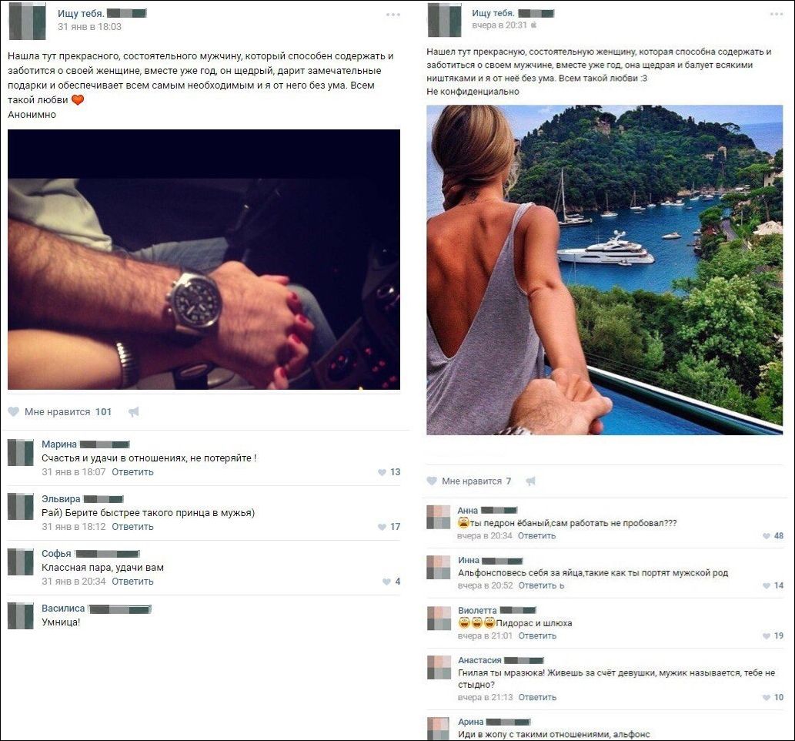Image resolution: width=795 pixels, height=741 pixels.
Task: Open the right post's three-dot options menu
Action: click(777, 14)
